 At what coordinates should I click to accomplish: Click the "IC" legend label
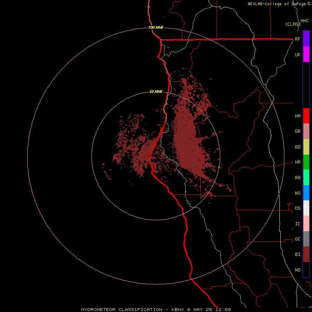(297, 224)
